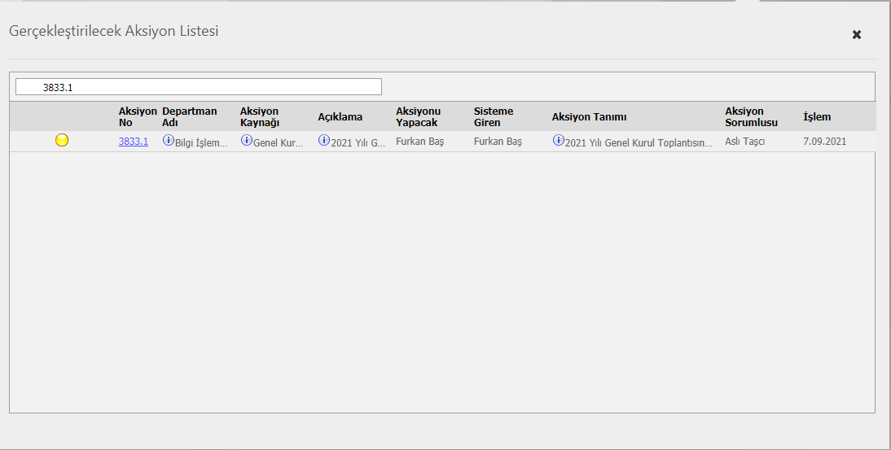Image resolution: width=891 pixels, height=450 pixels.
Task: Click the Açıklama column header
Action: point(340,117)
